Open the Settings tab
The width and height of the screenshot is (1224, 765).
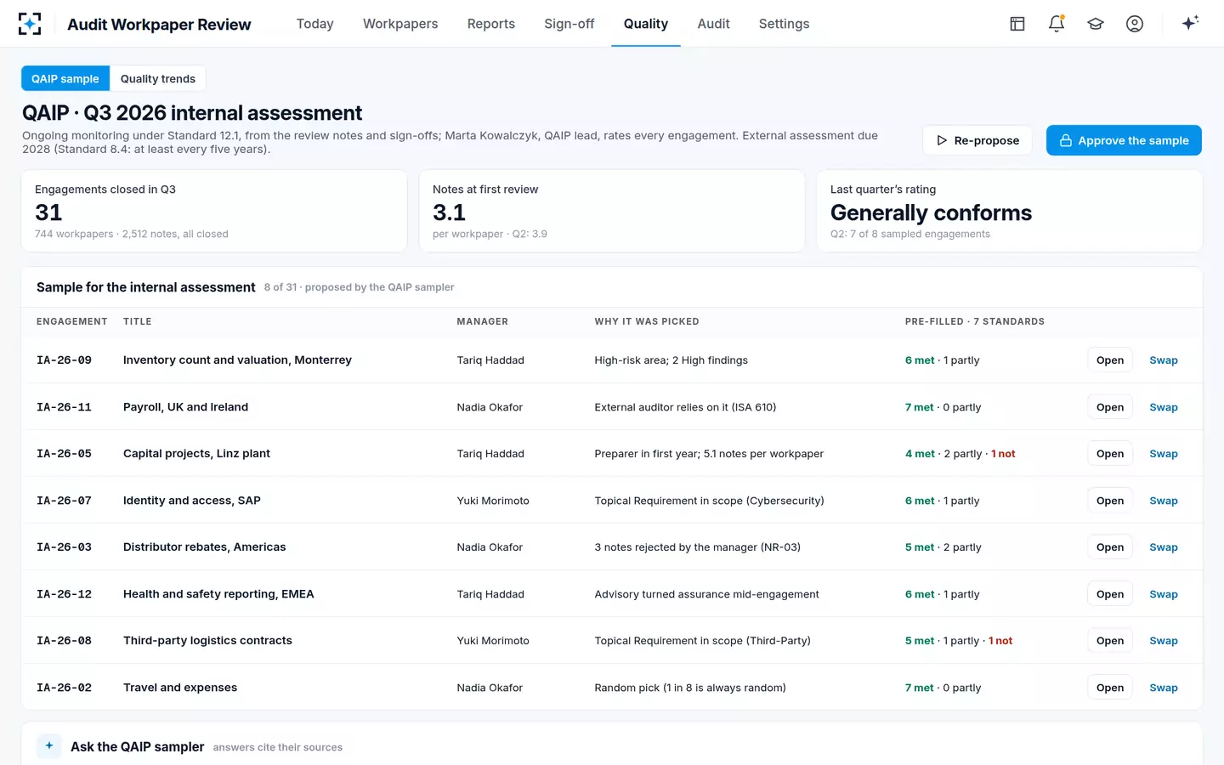point(784,24)
